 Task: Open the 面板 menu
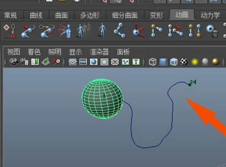[x=123, y=52]
